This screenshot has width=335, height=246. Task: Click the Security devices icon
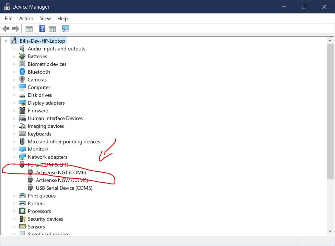22,219
